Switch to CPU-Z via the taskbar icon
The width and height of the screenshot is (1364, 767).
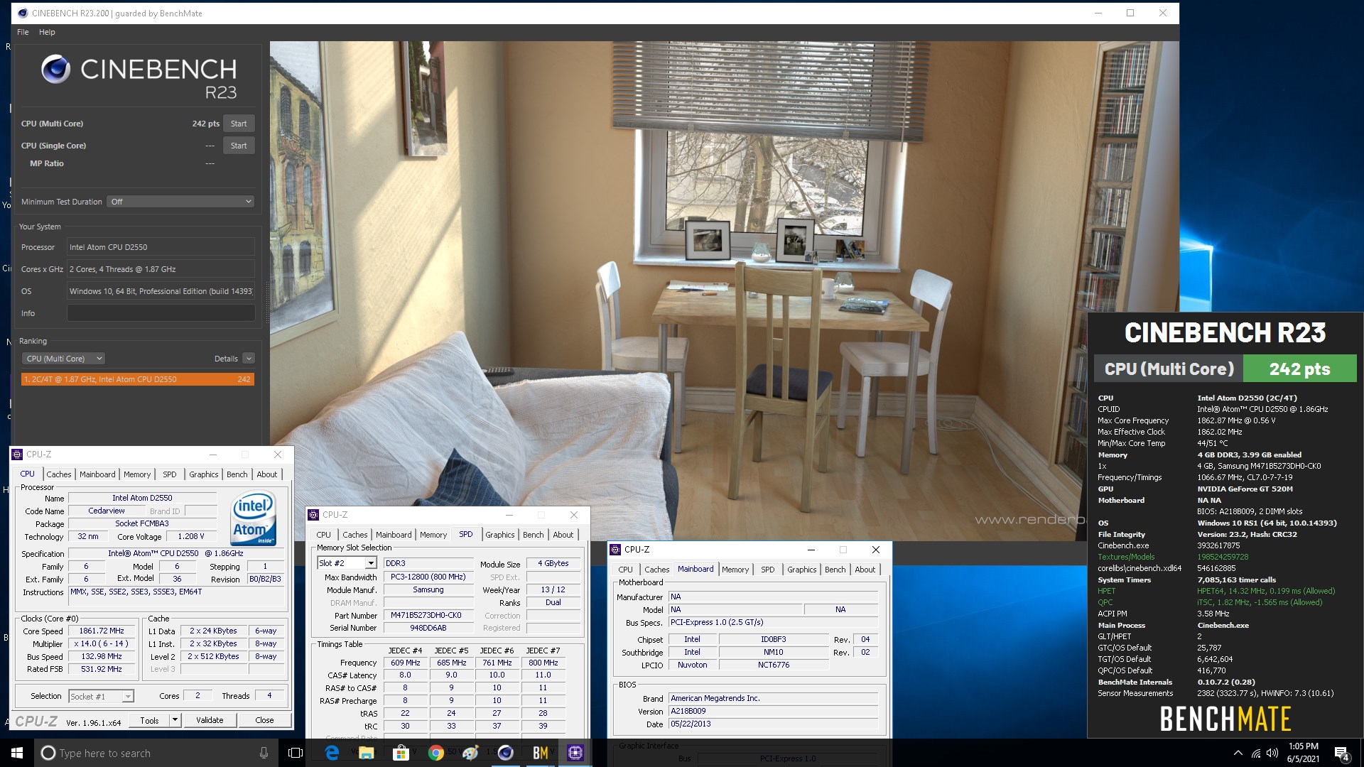point(575,753)
